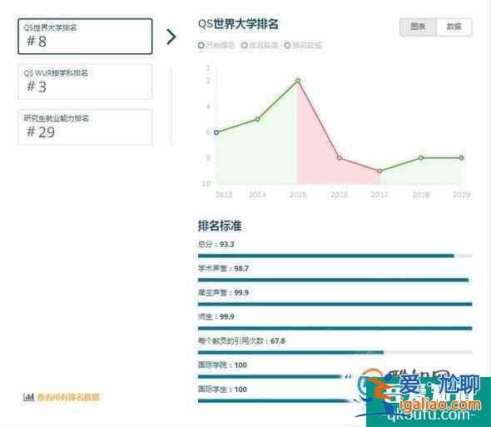
Task: Click the 67.8 citations-per-faculty score bar
Action: (335, 352)
